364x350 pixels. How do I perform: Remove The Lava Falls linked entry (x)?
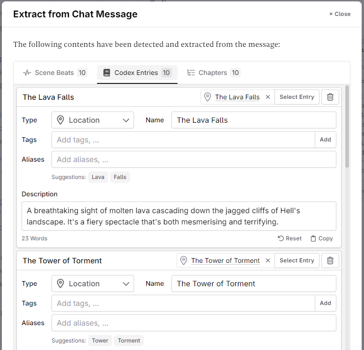click(x=268, y=97)
